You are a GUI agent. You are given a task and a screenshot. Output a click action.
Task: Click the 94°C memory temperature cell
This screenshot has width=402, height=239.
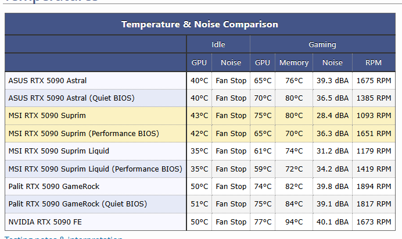tap(294, 222)
